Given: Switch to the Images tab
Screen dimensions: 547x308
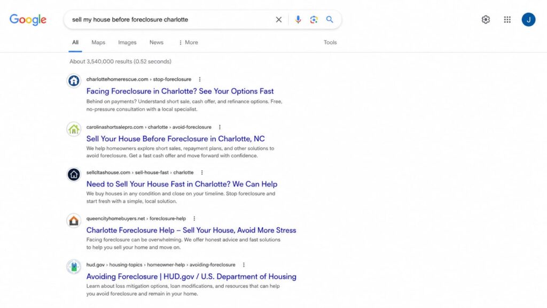Looking at the screenshot, I should [x=127, y=42].
